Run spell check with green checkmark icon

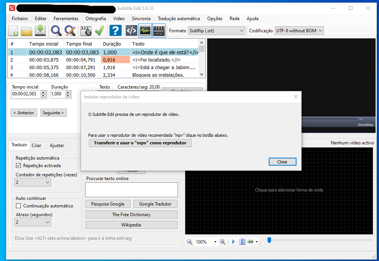100,31
